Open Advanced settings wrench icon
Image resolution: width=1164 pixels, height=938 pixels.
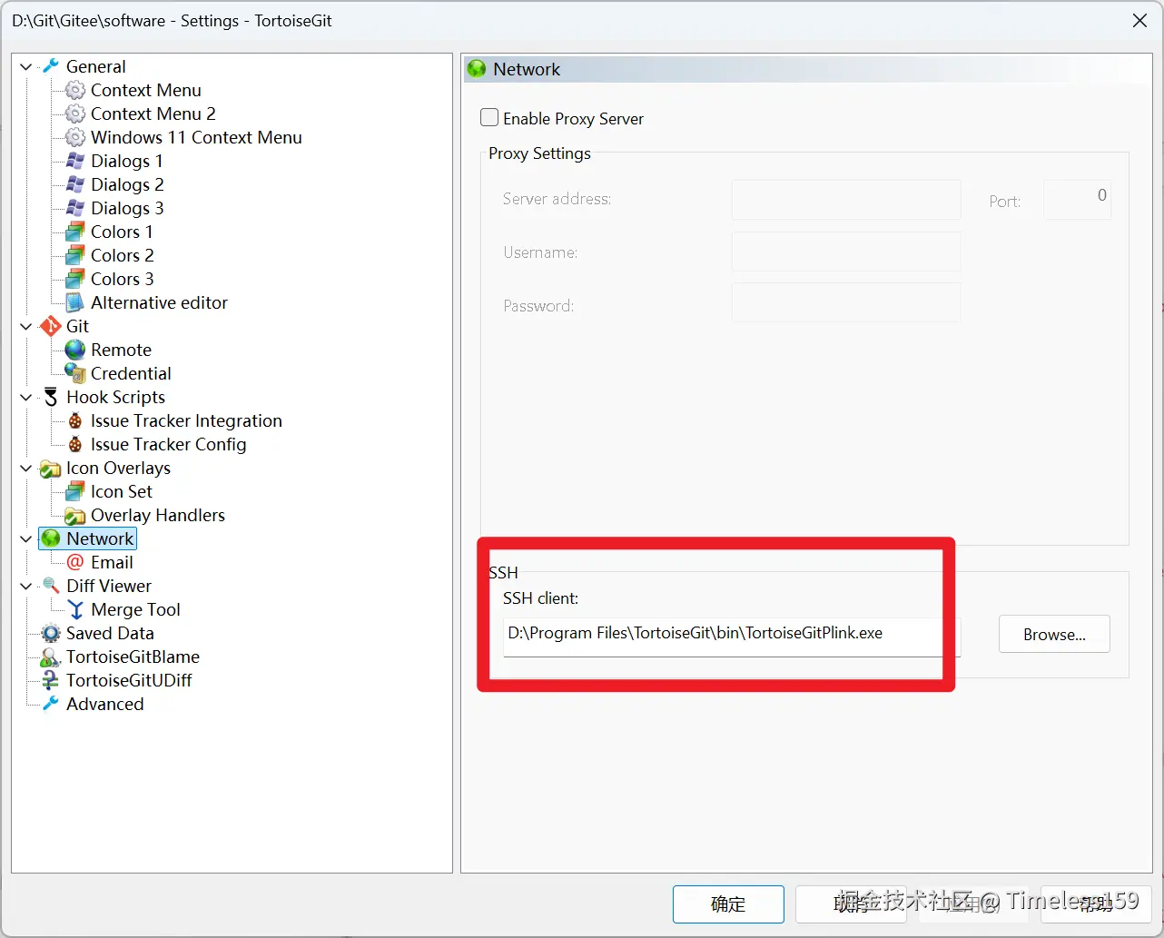[51, 704]
